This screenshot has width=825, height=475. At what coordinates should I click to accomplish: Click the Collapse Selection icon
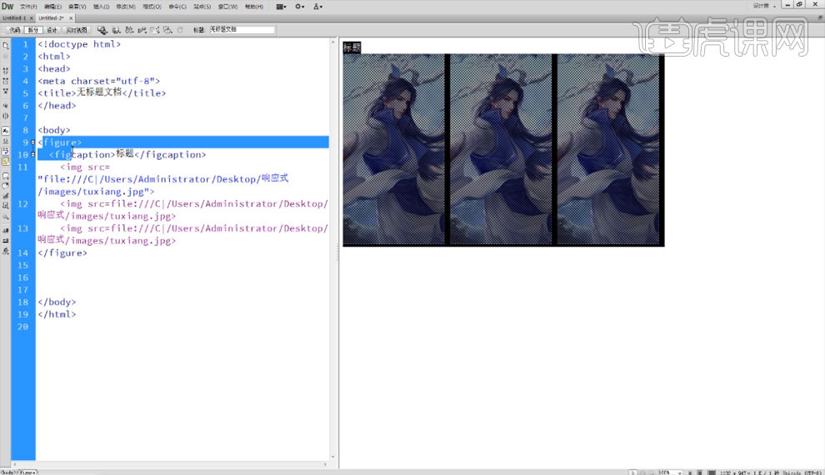coord(6,81)
